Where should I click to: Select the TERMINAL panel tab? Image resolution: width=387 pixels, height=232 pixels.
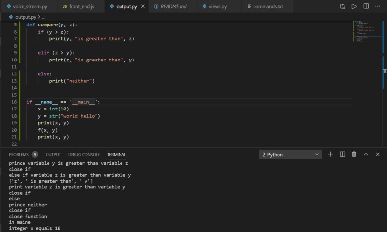coord(117,155)
